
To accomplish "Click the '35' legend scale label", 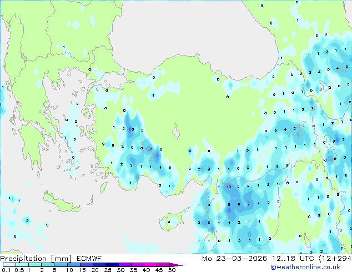I will (x=133, y=270).
